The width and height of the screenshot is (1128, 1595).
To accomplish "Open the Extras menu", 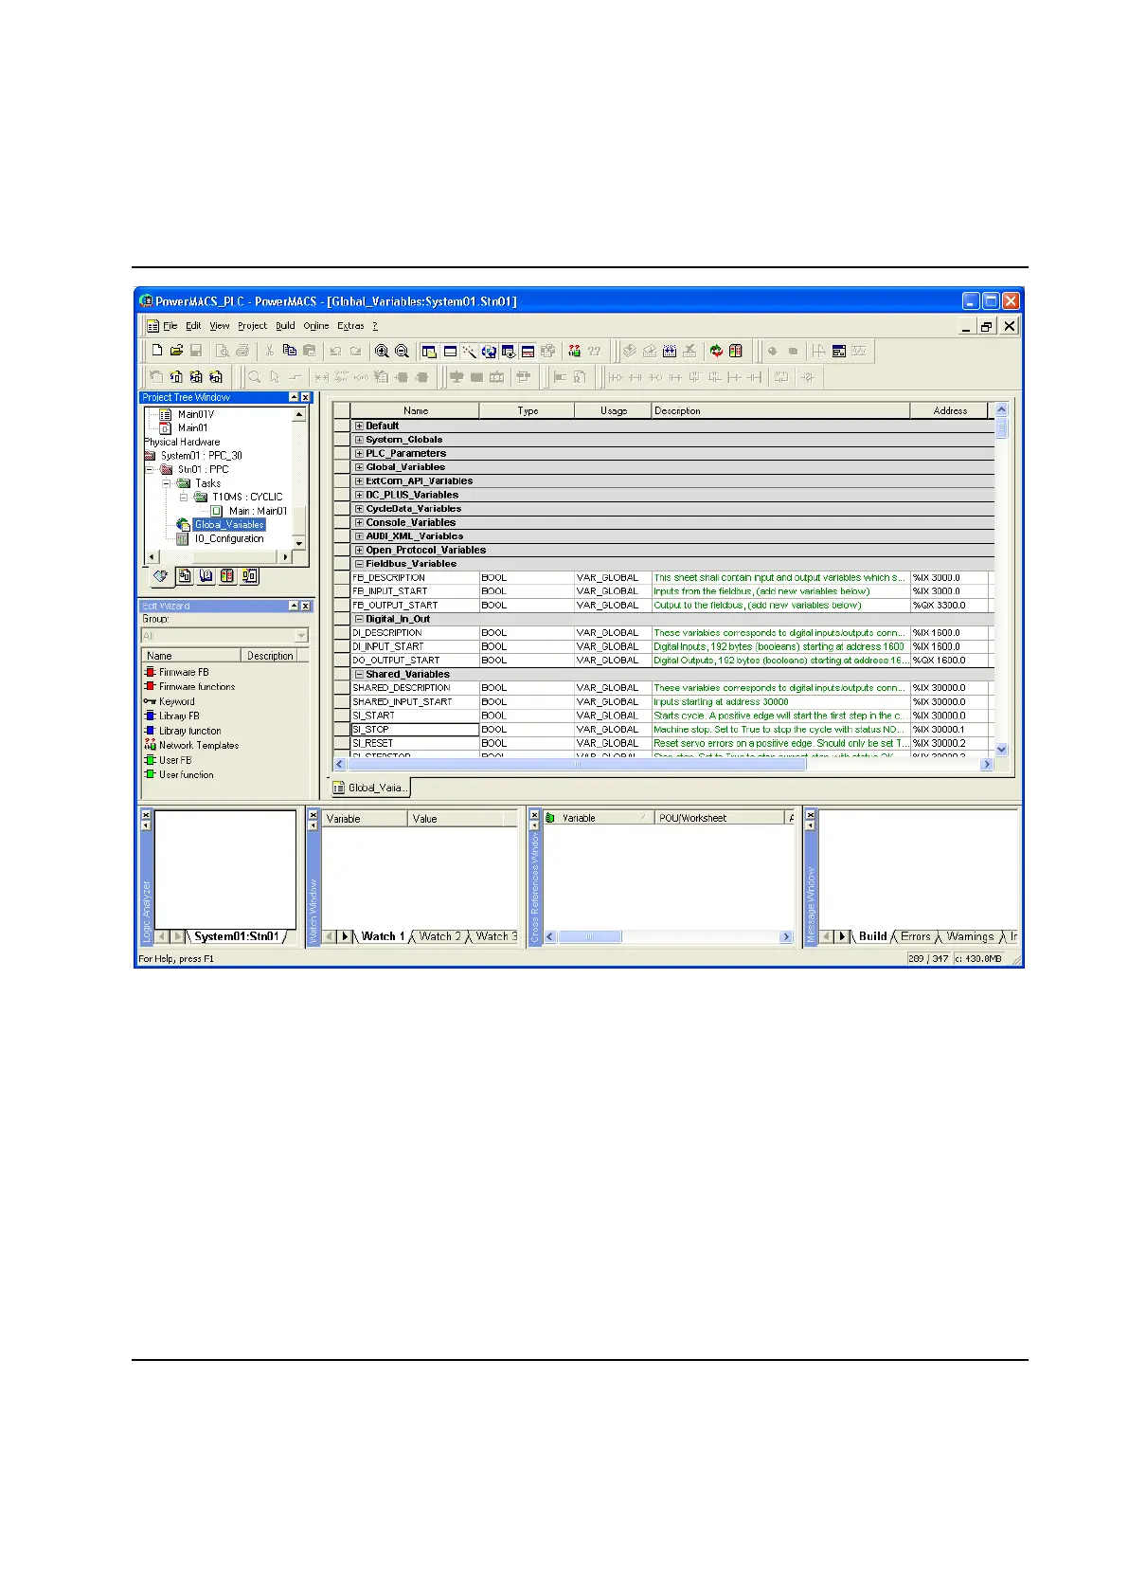I will click(x=350, y=326).
